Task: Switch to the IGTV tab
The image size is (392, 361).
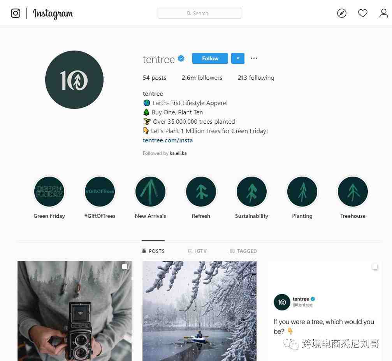Action: click(197, 251)
